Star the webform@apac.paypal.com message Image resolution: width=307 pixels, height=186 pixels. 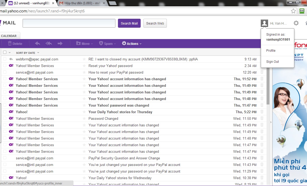click(84, 59)
